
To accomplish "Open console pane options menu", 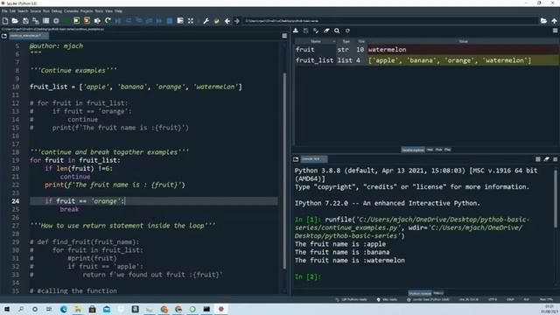I will coord(555,159).
